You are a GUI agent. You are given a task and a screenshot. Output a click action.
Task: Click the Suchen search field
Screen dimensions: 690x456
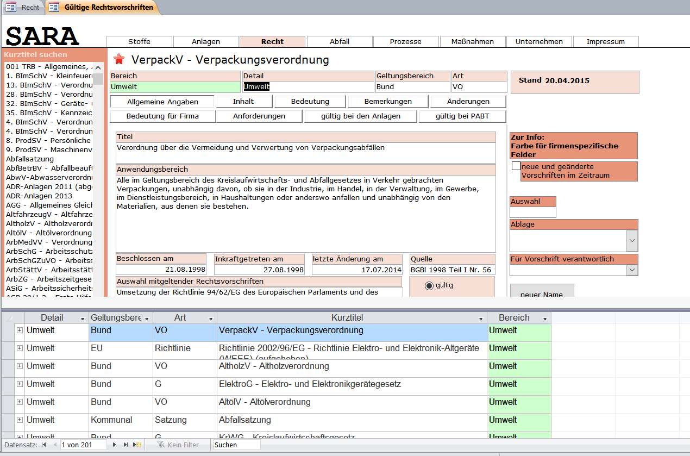pos(236,445)
